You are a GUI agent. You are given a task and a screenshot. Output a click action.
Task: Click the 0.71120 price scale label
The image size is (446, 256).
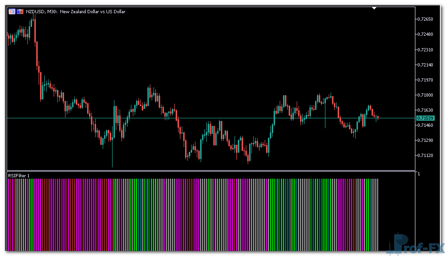click(426, 155)
